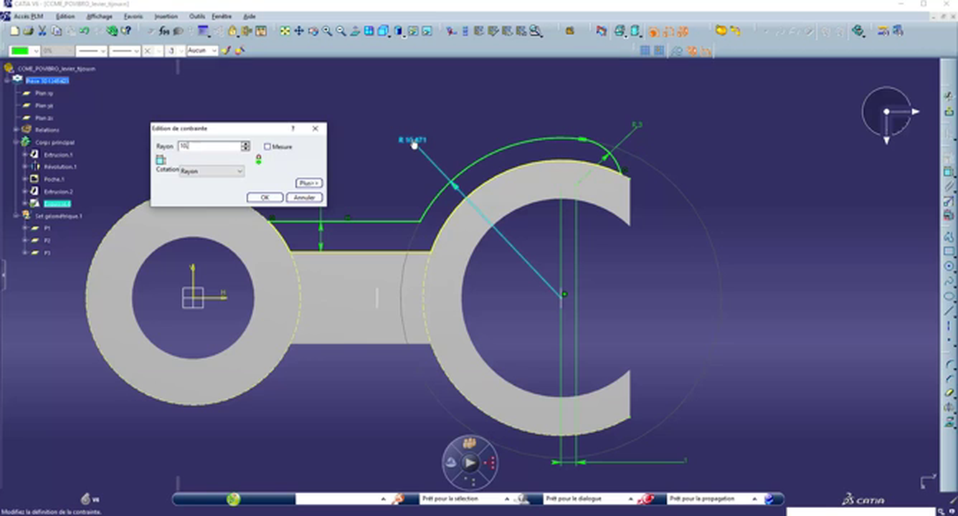Click the Rayon value input field
This screenshot has height=516, width=958.
pos(209,146)
